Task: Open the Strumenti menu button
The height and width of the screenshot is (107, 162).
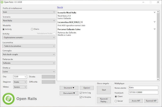Action: (69, 88)
